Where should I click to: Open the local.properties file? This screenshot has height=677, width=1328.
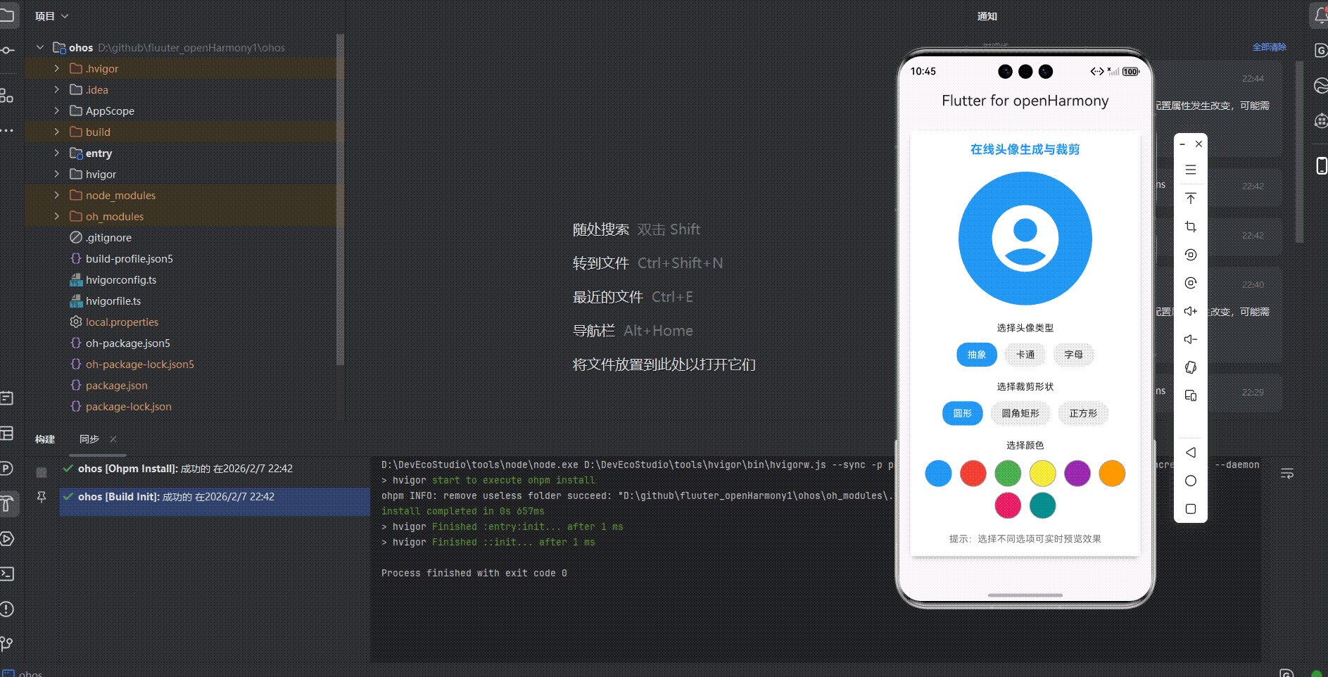(x=122, y=322)
